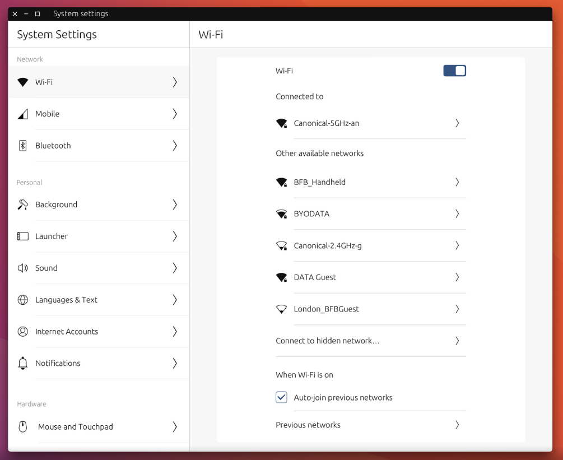Expand the Canonical-5GHz-an connection details
This screenshot has width=563, height=460.
tap(371, 123)
